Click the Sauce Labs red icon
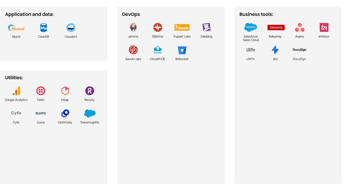The height and width of the screenshot is (193, 348). click(x=133, y=50)
